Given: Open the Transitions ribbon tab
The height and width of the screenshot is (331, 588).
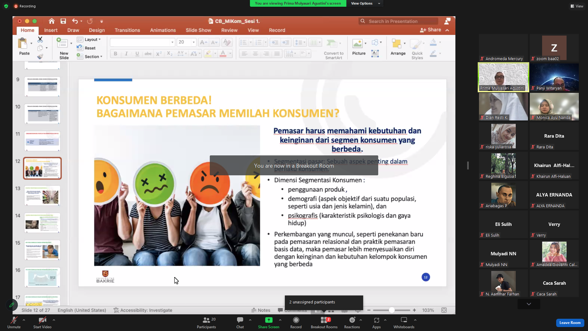Looking at the screenshot, I should click(127, 30).
